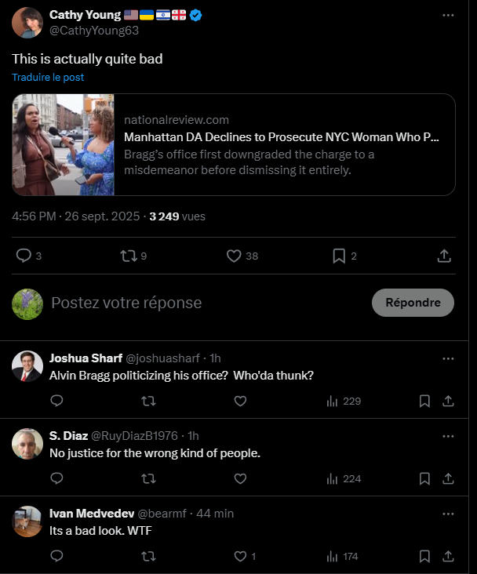The height and width of the screenshot is (574, 477).
Task: Like the main post with 38 likes
Action: click(x=233, y=256)
